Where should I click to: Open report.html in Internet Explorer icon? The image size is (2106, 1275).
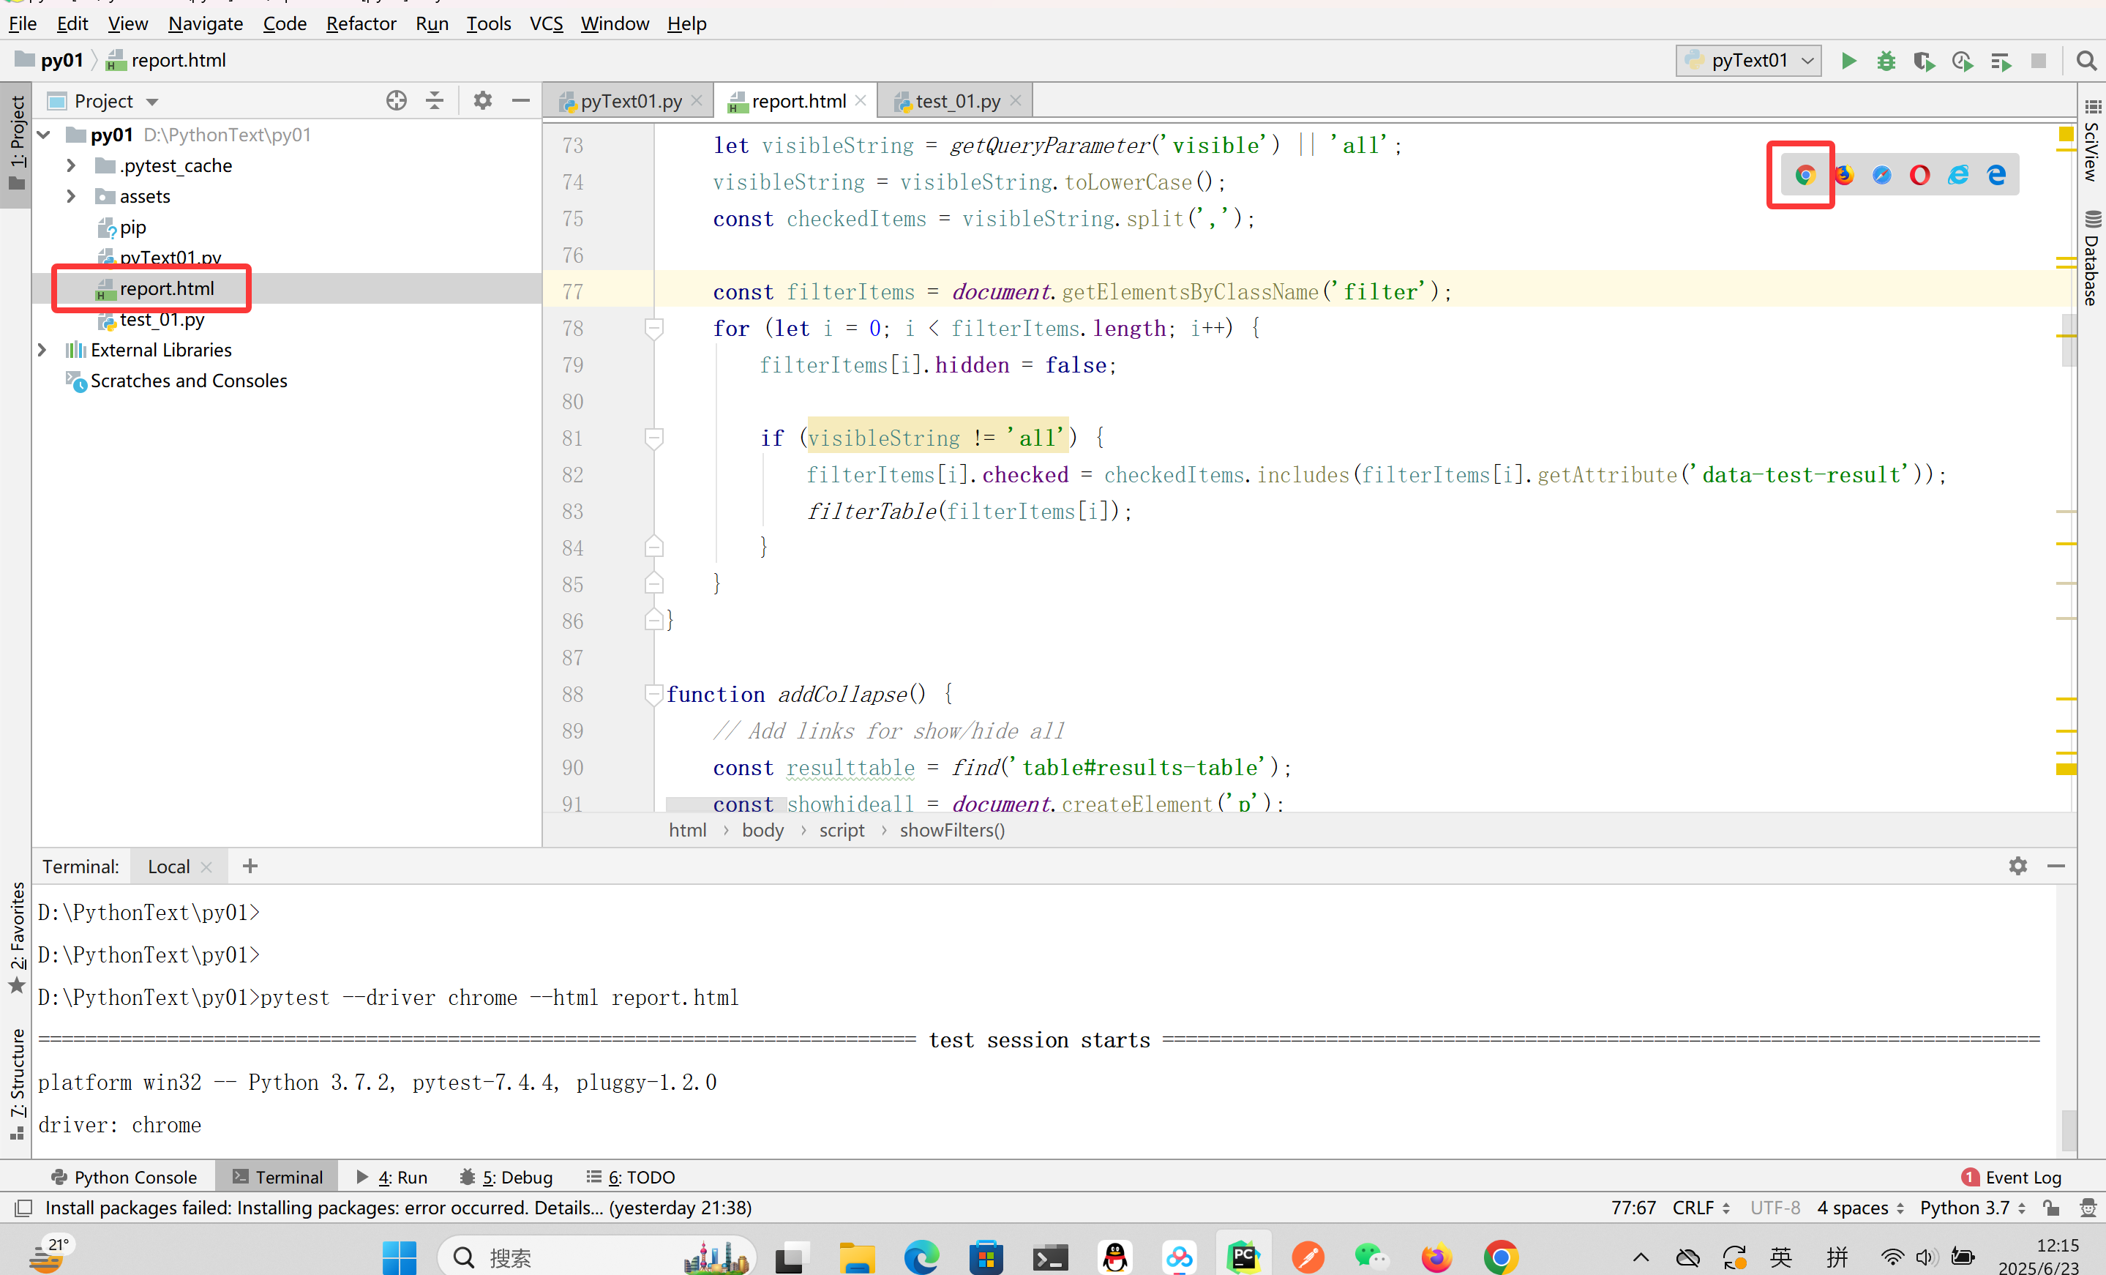[1957, 176]
